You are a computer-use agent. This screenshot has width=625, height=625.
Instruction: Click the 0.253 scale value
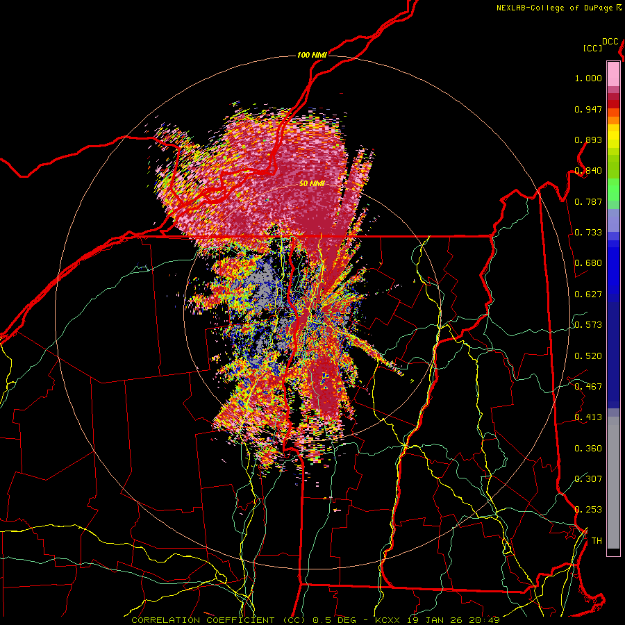(x=588, y=510)
